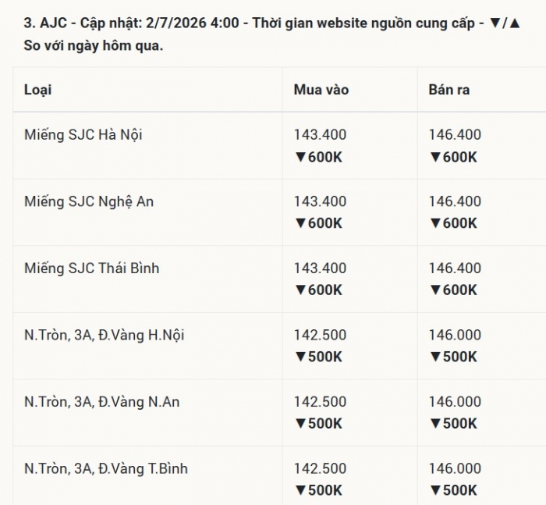Image resolution: width=546 pixels, height=505 pixels.
Task: Click the down arrow in N.An ring sell price
Action: pos(435,424)
